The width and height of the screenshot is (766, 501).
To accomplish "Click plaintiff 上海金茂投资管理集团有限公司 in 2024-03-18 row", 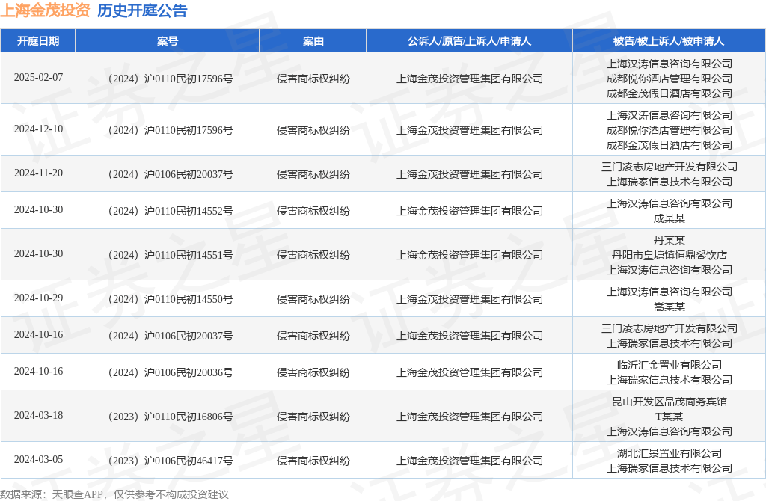I will pyautogui.click(x=470, y=417).
